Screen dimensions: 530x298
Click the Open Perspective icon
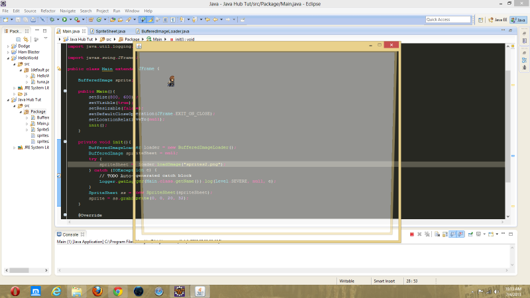[x=480, y=20]
